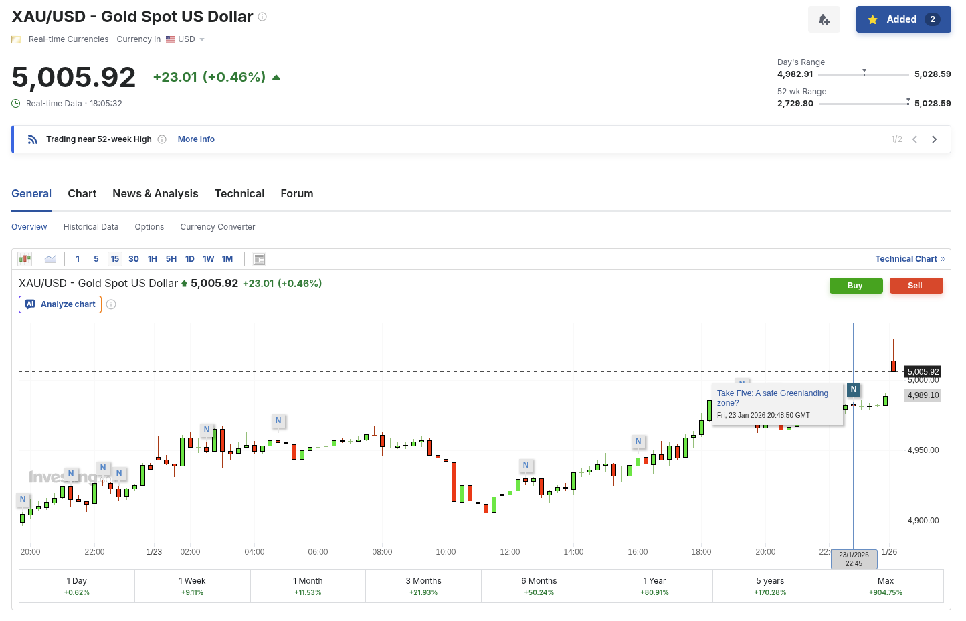The image size is (966, 621).
Task: Click the info icon next to Analyze chart
Action: point(112,304)
